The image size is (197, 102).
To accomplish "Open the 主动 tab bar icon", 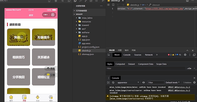I will click(37, 97).
